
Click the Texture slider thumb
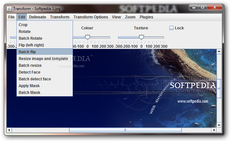(141, 37)
